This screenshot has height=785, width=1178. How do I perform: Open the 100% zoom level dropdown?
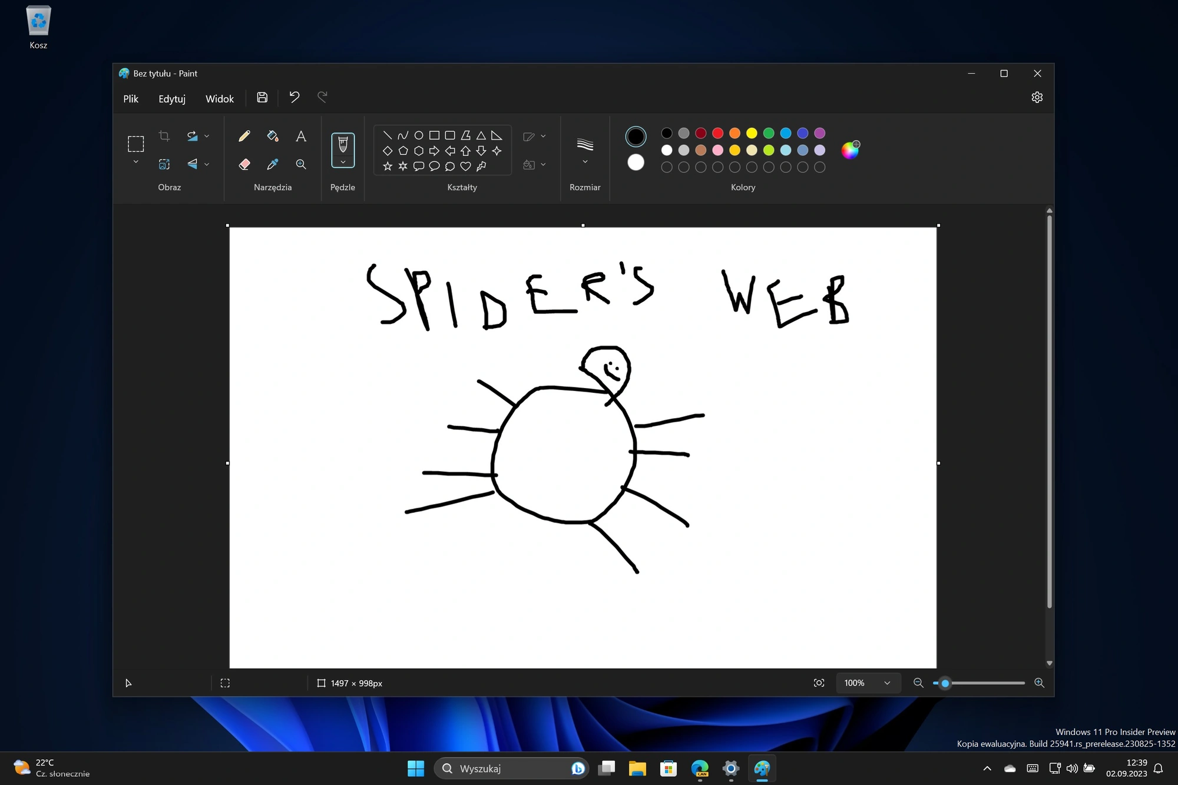click(x=868, y=683)
